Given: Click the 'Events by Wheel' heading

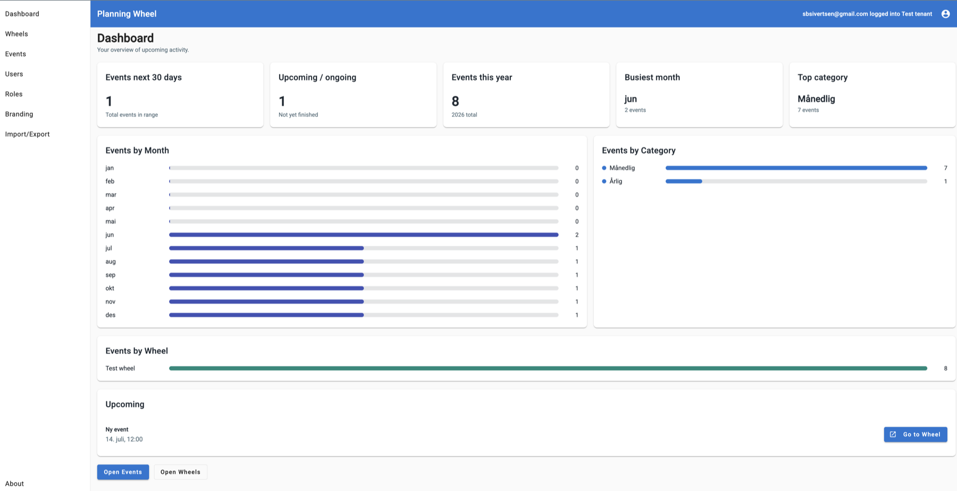Looking at the screenshot, I should 137,351.
